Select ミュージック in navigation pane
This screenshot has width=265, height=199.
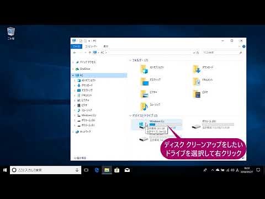click(x=84, y=110)
